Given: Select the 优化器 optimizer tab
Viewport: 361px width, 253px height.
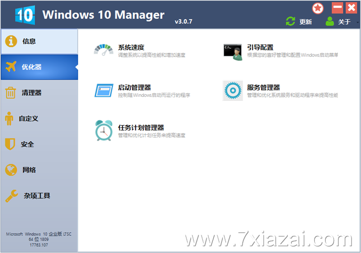Looking at the screenshot, I should (x=39, y=67).
